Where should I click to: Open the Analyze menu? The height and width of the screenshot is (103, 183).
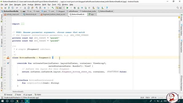pos(31,5)
